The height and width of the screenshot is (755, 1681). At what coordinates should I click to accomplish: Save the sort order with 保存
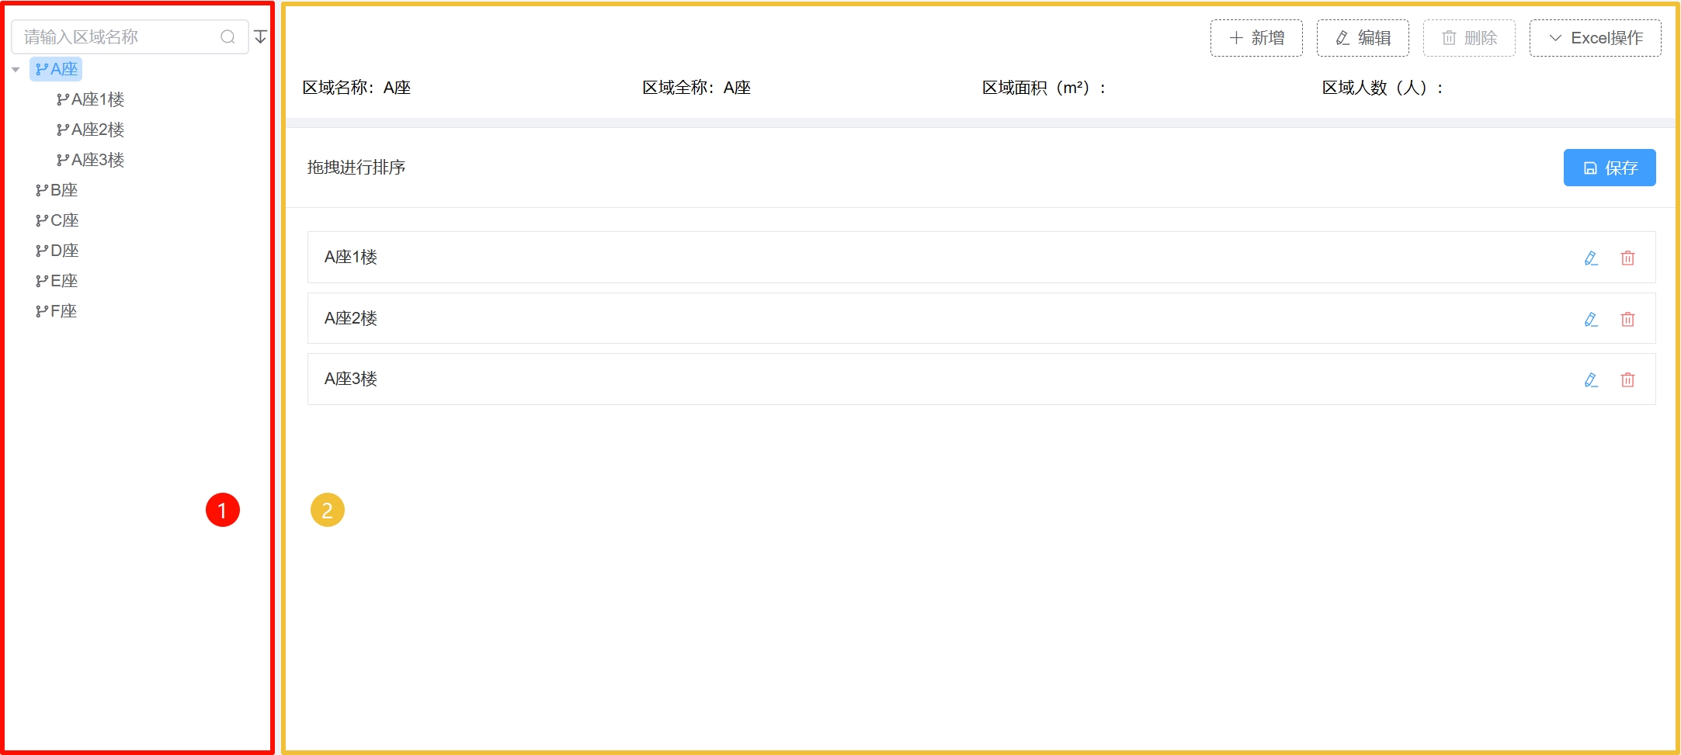tap(1610, 168)
